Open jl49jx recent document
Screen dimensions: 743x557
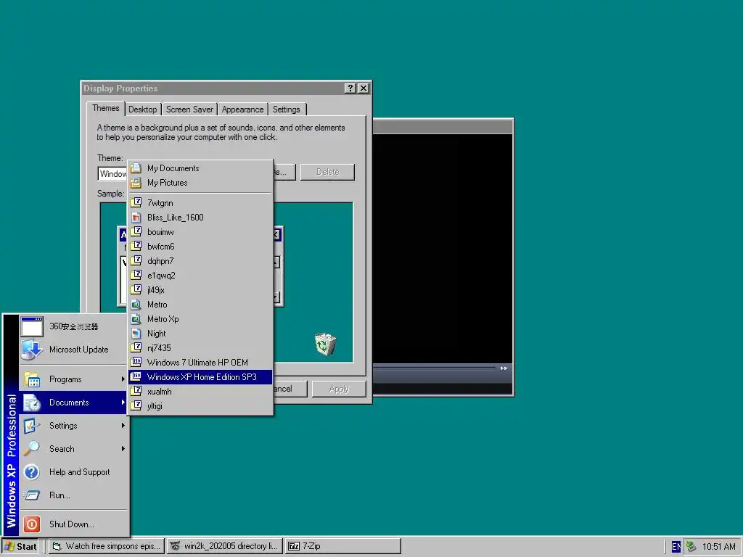(x=200, y=290)
